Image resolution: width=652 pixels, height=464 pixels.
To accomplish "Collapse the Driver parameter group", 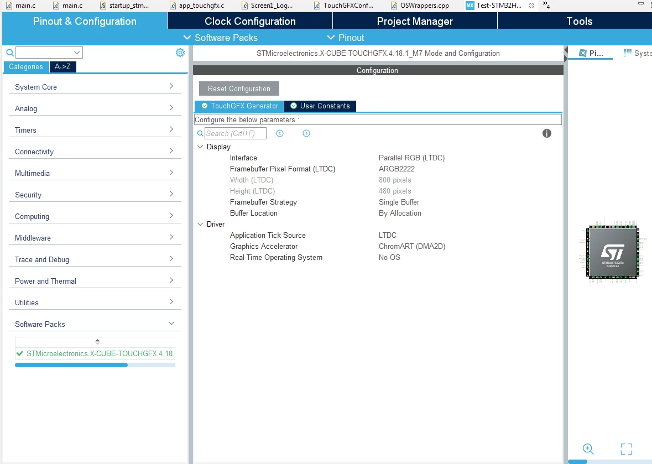I will click(200, 224).
